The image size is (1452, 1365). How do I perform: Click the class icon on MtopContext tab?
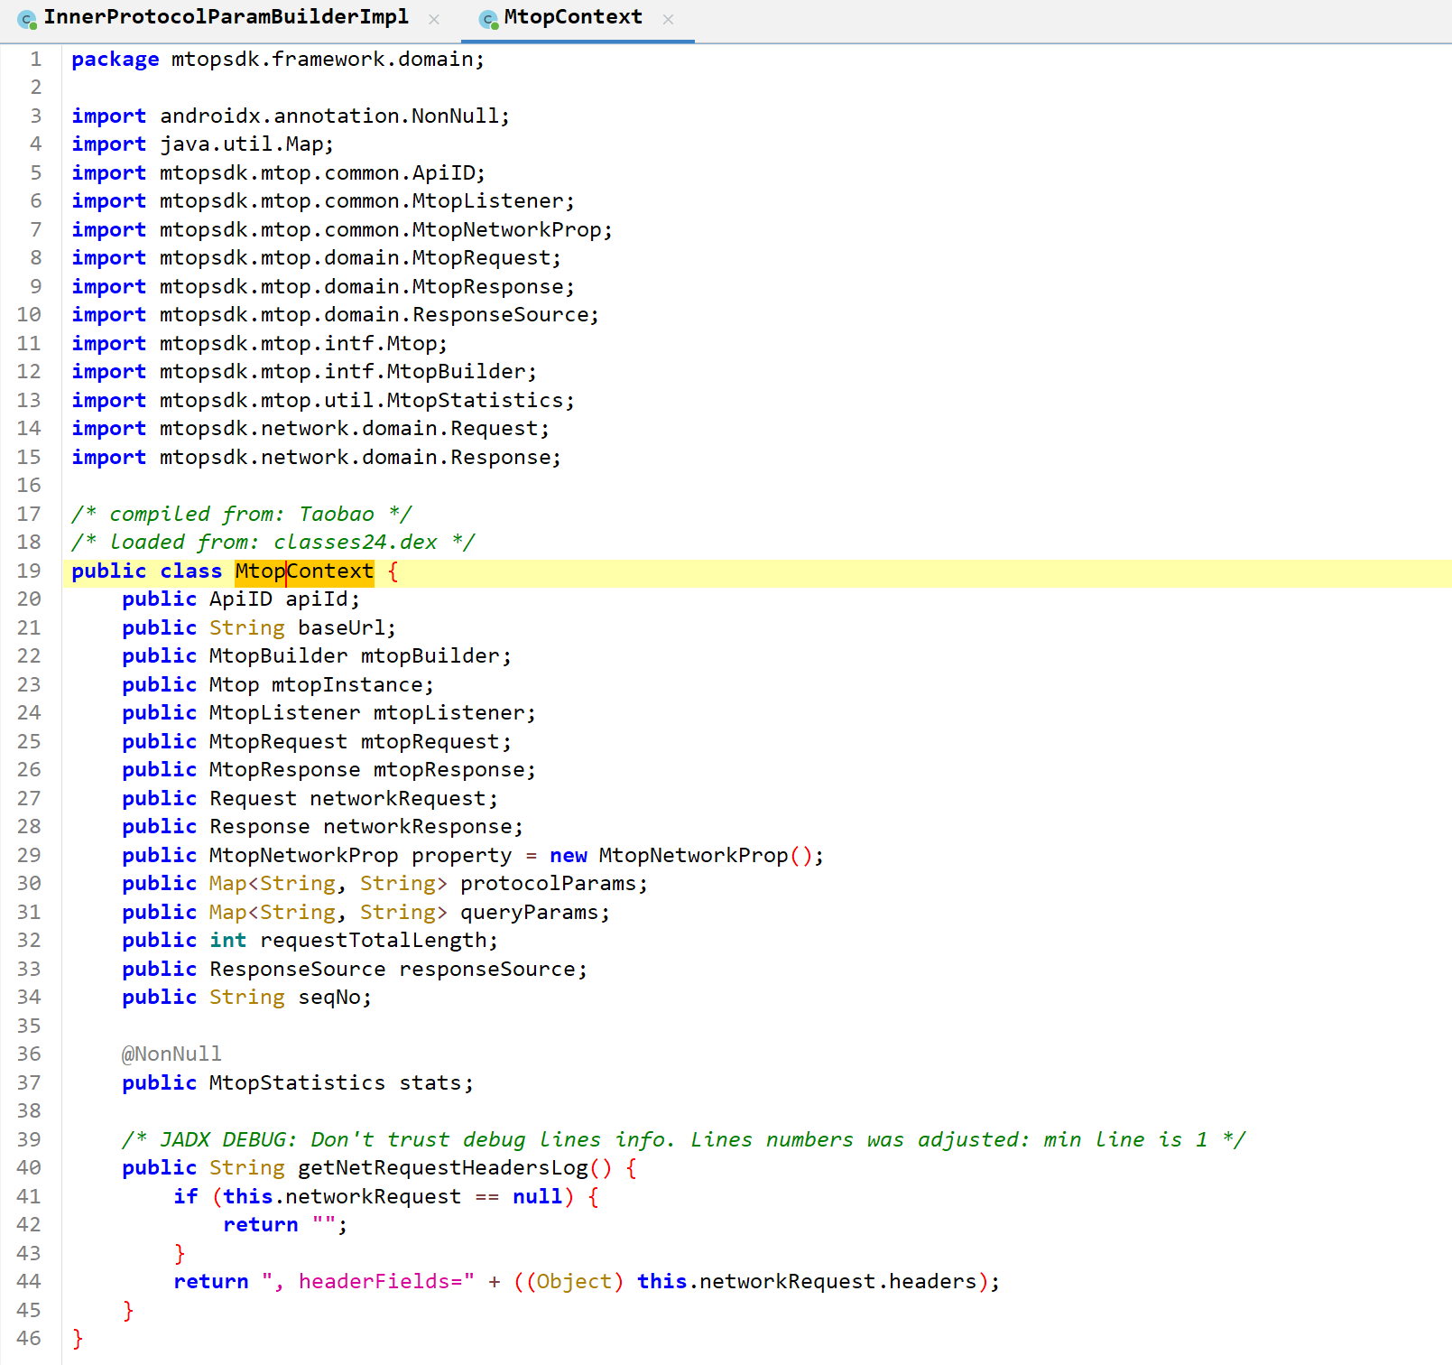click(x=488, y=20)
